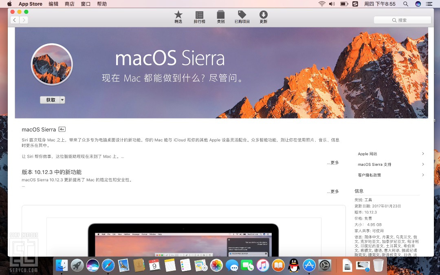Viewport: 440px width, 275px height.
Task: Open Contacts from the Dock
Action: pos(139,265)
